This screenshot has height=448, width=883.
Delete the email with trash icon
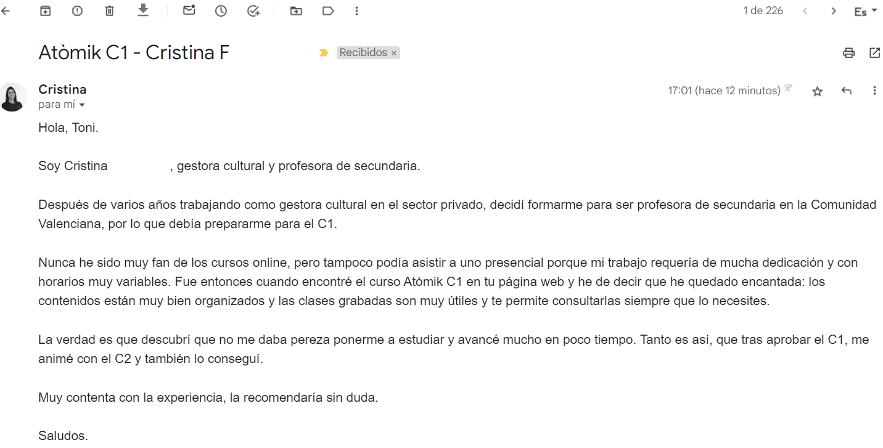109,10
